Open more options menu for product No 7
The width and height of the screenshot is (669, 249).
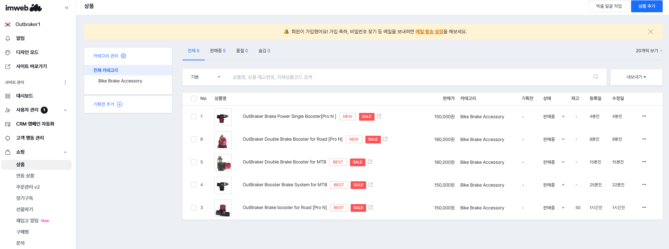[644, 116]
